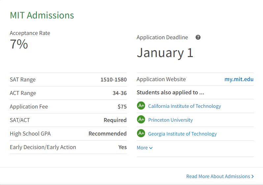Click the Acceptance Rate label
263x185 pixels.
[x=30, y=33]
